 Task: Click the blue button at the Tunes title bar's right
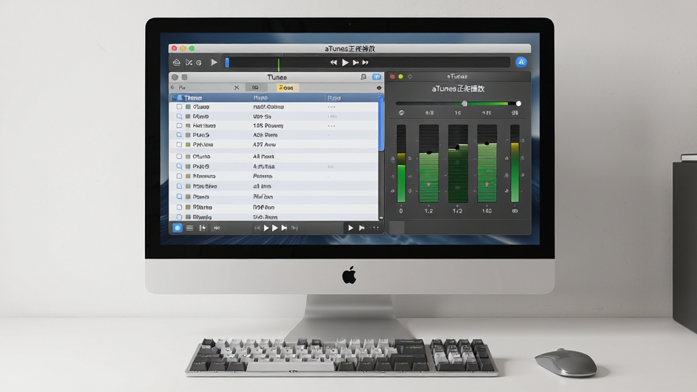click(376, 77)
